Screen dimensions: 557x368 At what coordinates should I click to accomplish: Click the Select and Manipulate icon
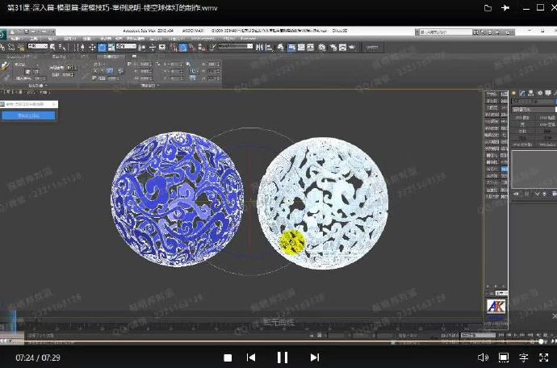click(x=153, y=48)
